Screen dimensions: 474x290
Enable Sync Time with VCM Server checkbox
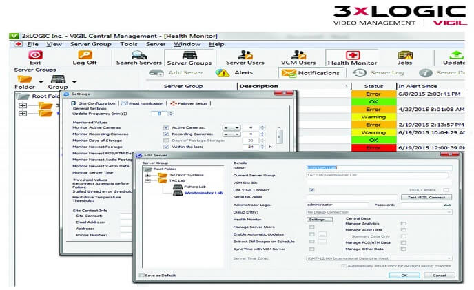(x=311, y=249)
